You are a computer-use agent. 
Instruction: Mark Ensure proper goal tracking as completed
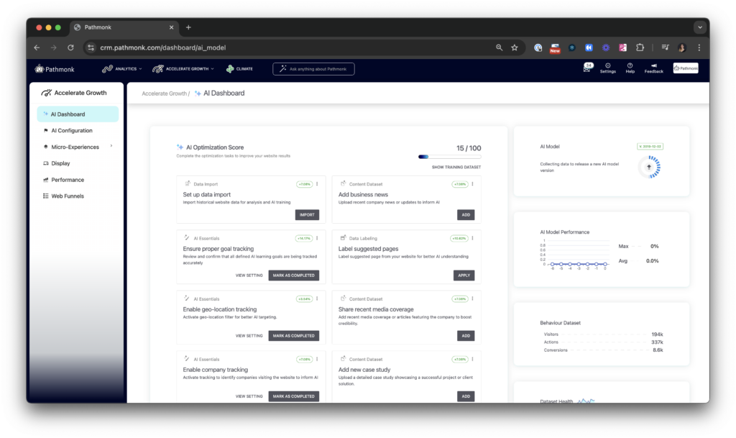293,275
